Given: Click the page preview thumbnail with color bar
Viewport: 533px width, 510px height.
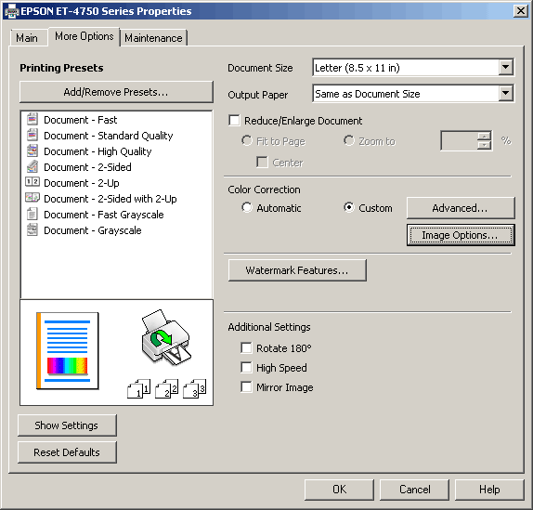Looking at the screenshot, I should point(67,351).
